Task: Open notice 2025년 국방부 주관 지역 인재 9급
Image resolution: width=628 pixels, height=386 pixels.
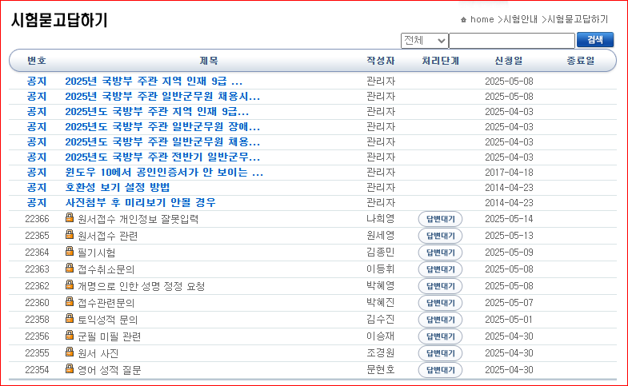Action: [x=154, y=82]
